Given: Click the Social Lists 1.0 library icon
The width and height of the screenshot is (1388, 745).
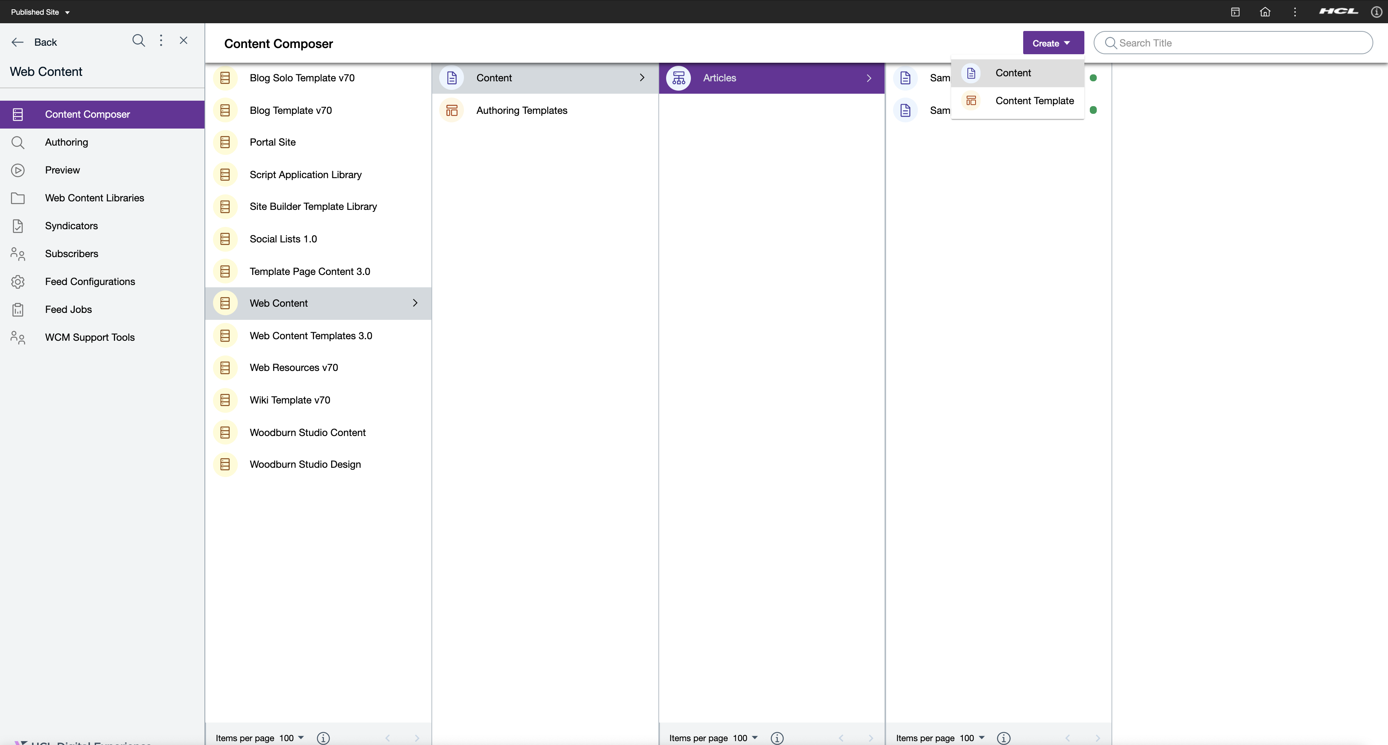Looking at the screenshot, I should (x=225, y=239).
